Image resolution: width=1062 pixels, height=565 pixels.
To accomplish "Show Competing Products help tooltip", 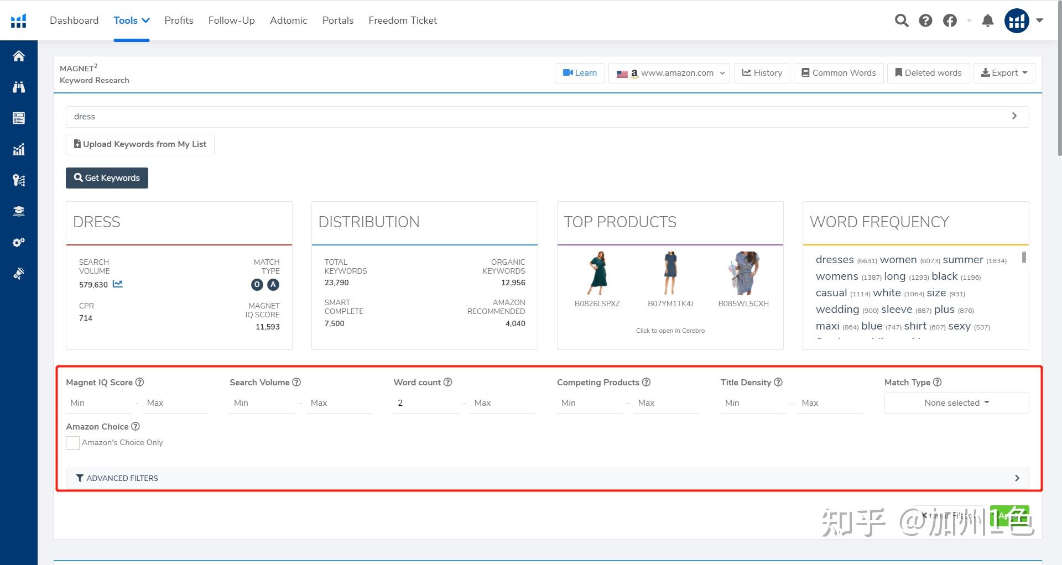I will (646, 382).
